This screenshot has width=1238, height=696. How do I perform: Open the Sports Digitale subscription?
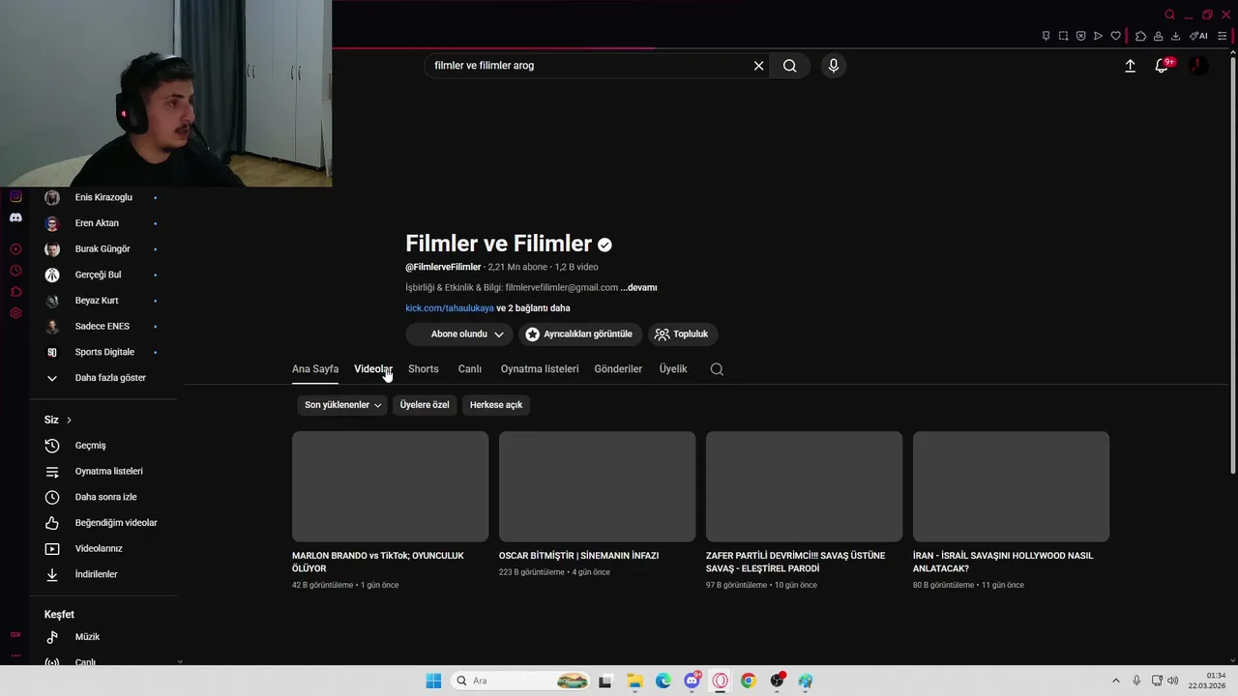pos(103,352)
